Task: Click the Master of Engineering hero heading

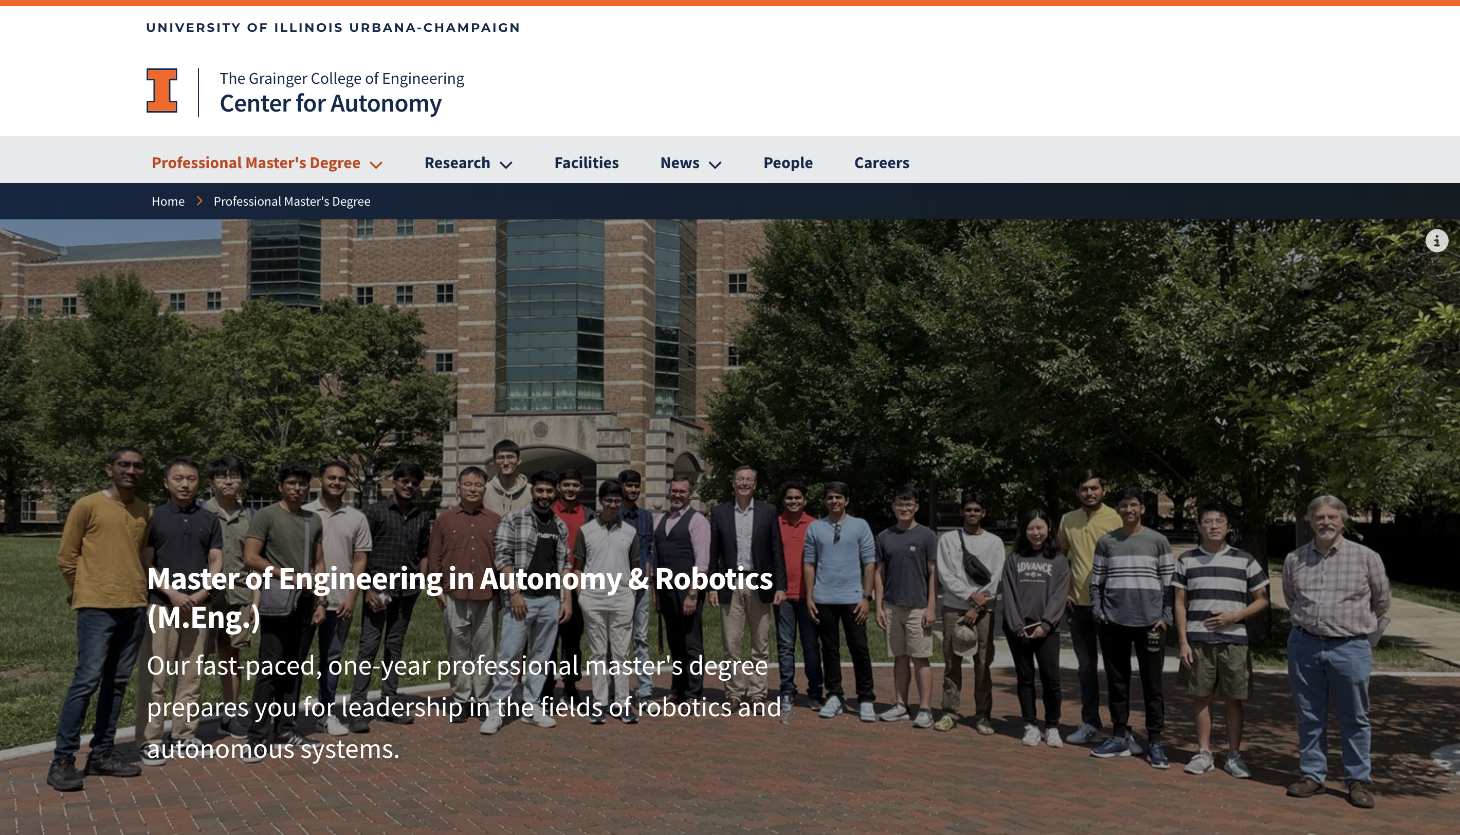Action: (x=460, y=597)
